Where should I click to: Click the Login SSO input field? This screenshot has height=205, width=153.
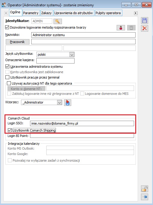[82, 123]
